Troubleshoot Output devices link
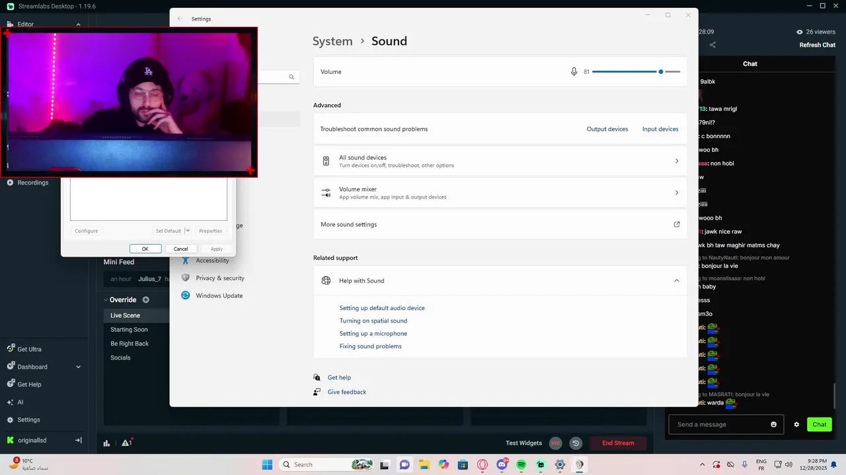 coord(607,129)
